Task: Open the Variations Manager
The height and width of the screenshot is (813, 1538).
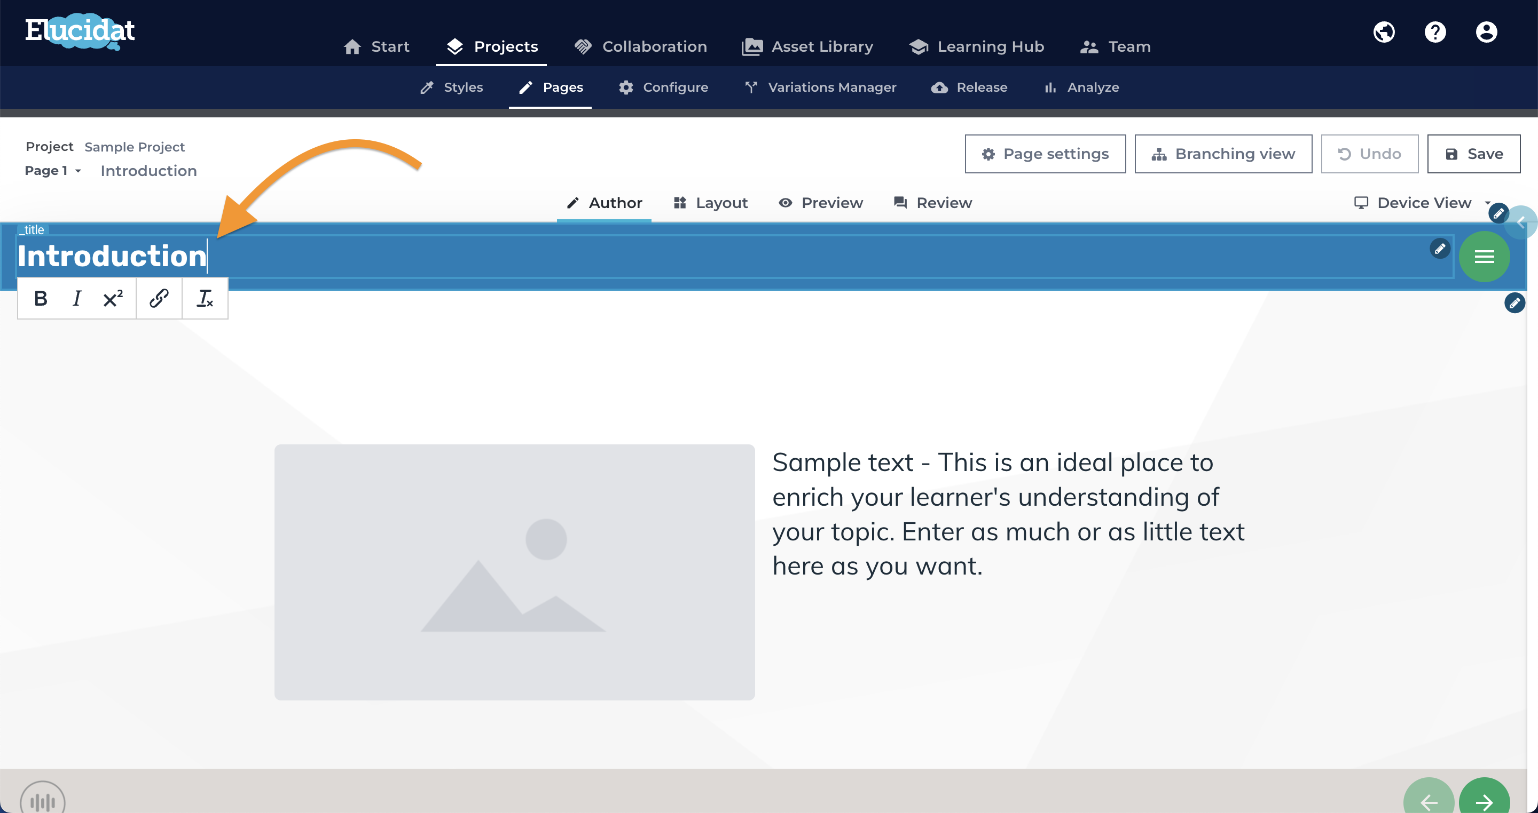Action: tap(820, 87)
